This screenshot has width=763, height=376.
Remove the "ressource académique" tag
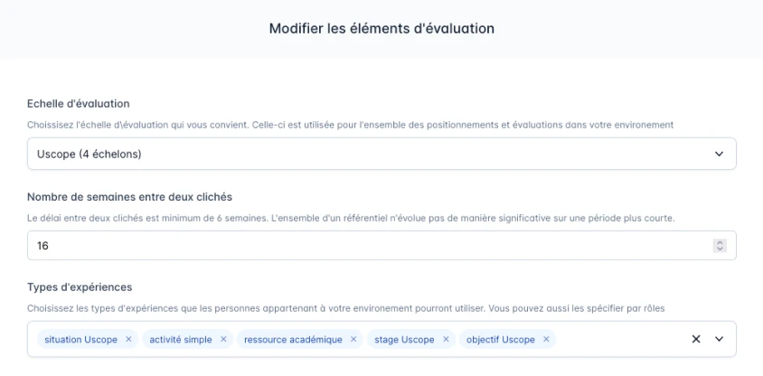click(353, 340)
